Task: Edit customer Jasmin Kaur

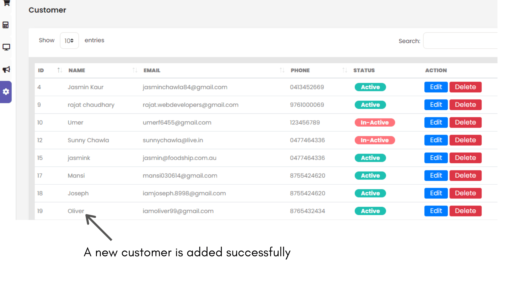Action: click(436, 87)
